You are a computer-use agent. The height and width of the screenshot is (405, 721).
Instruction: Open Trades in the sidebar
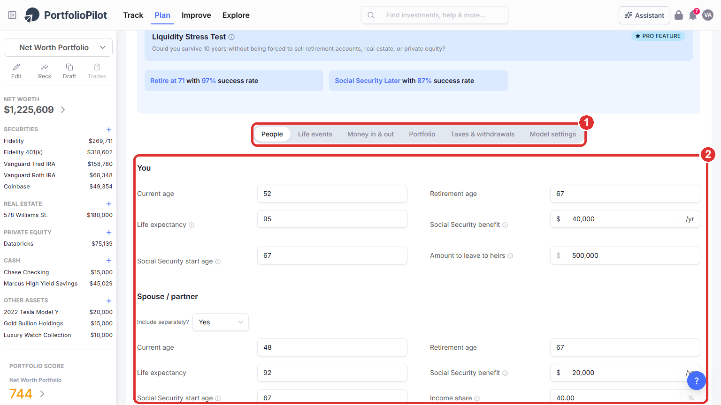(97, 71)
